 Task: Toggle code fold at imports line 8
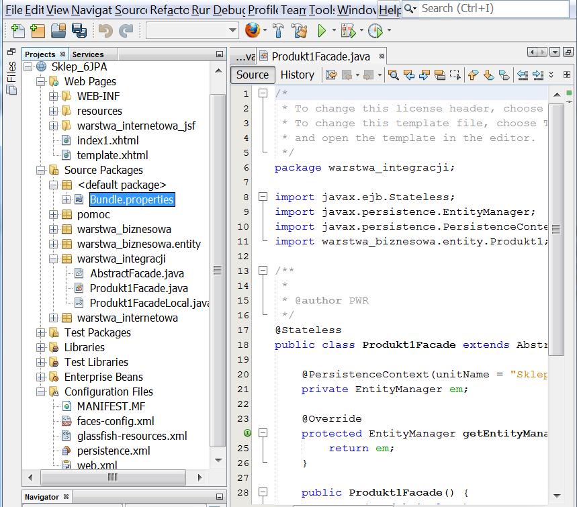tap(263, 197)
